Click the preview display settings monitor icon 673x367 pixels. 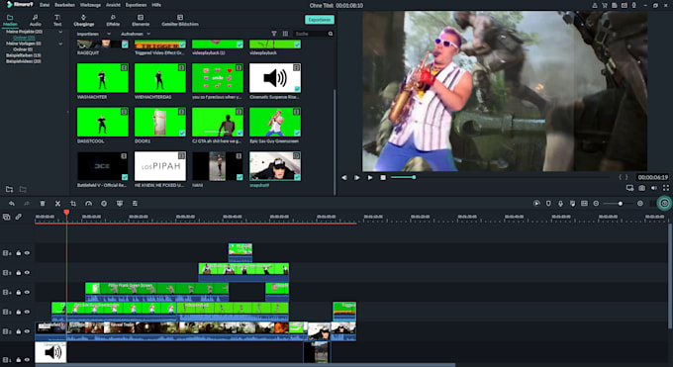tap(629, 188)
